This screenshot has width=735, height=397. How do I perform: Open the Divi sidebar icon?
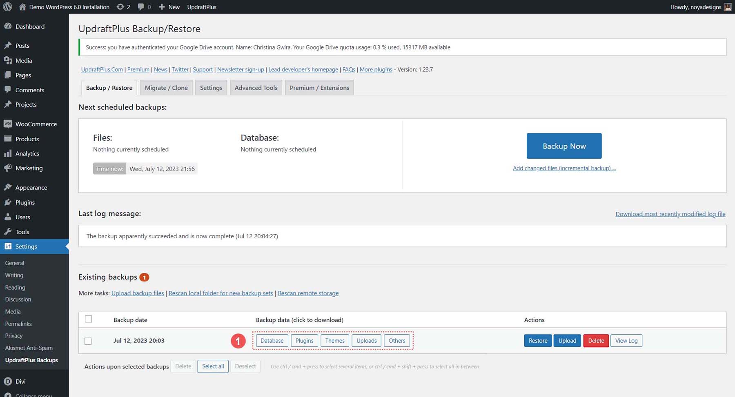[x=8, y=381]
